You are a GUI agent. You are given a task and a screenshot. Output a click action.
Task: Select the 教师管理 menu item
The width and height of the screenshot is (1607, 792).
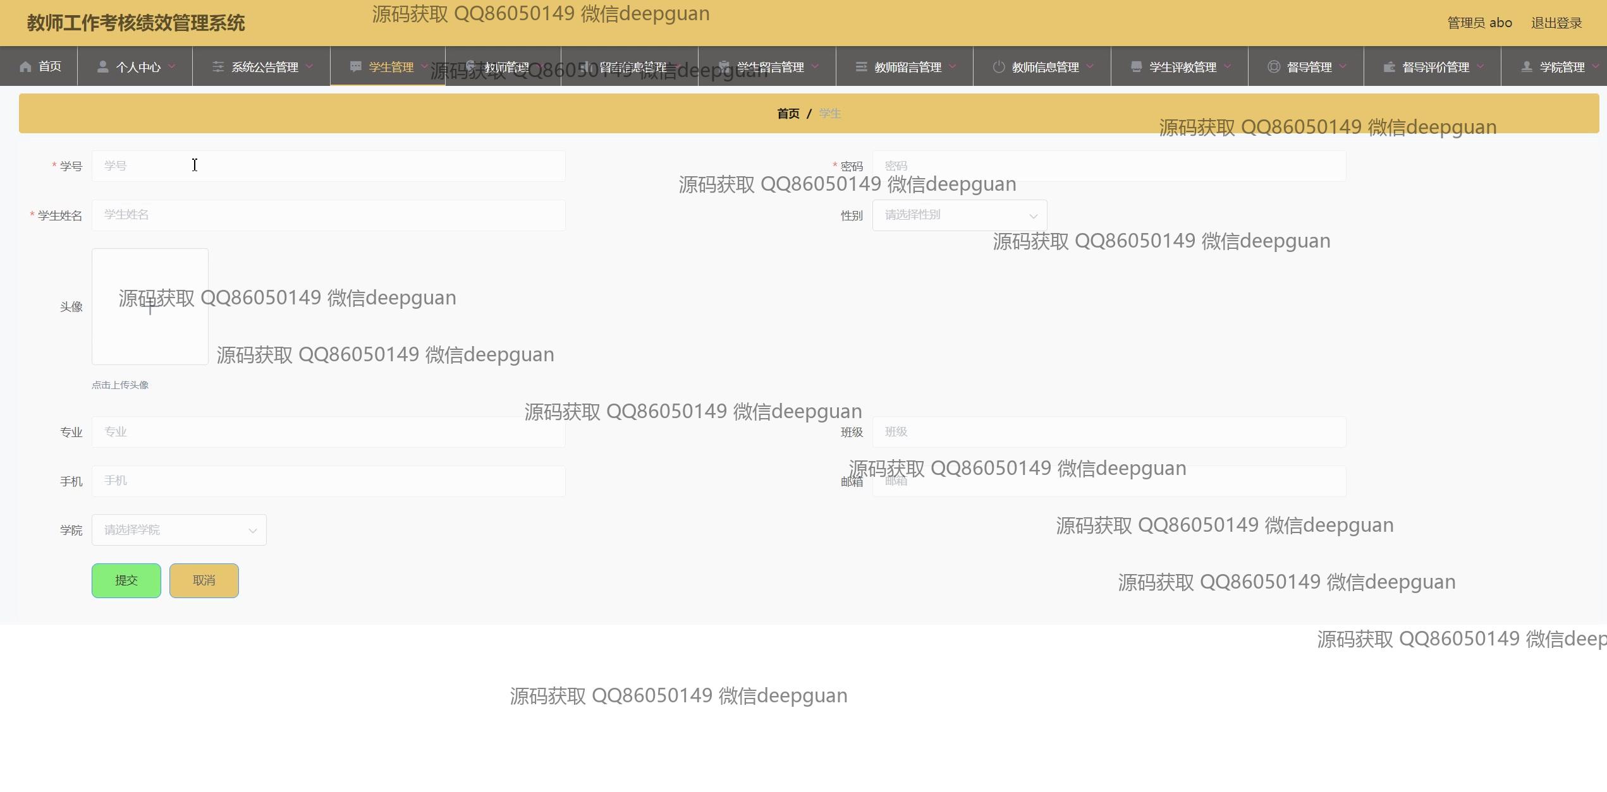pyautogui.click(x=506, y=66)
